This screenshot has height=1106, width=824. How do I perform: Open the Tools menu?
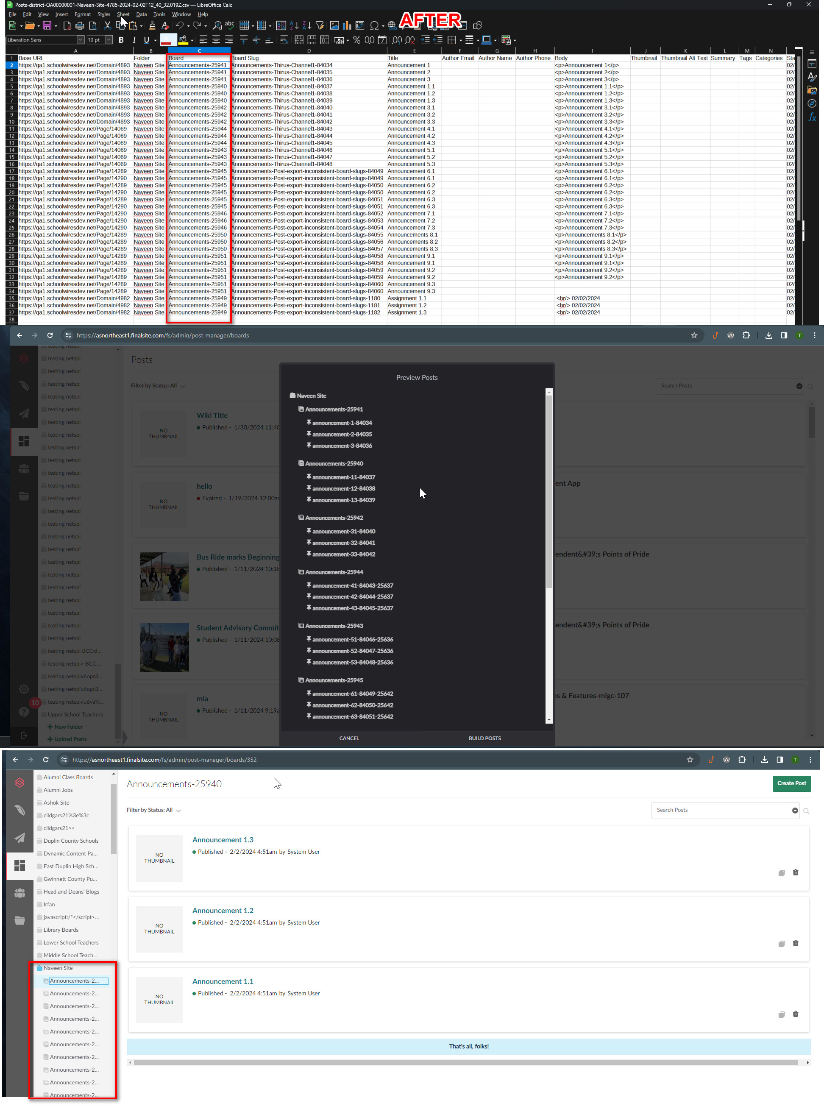(x=159, y=14)
